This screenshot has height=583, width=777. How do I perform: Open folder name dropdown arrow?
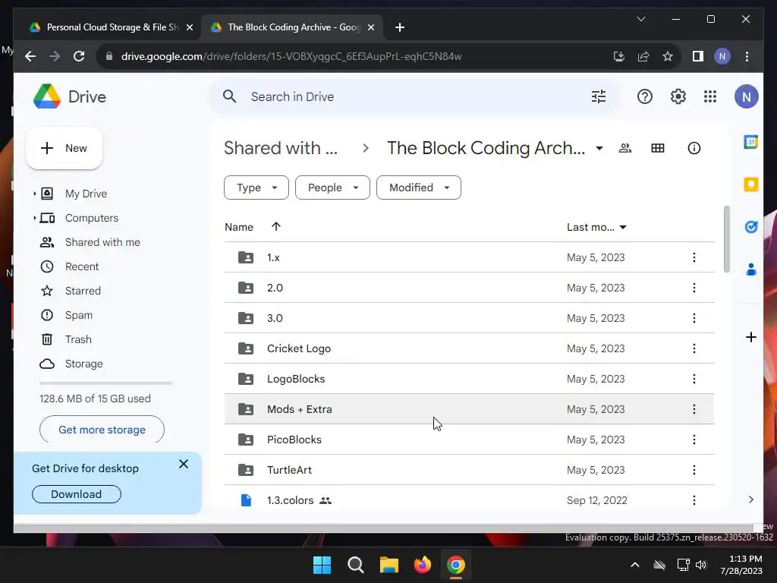(x=599, y=148)
